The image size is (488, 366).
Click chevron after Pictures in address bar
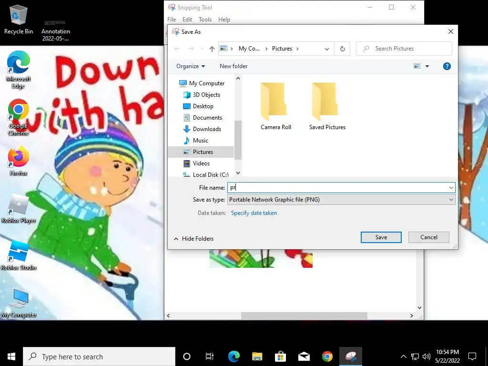(x=297, y=49)
